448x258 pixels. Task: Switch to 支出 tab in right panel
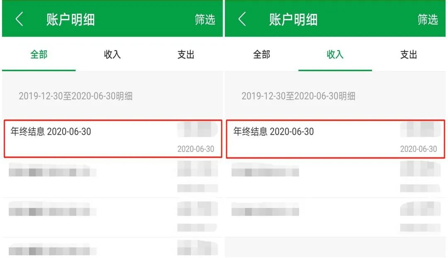[x=408, y=55]
